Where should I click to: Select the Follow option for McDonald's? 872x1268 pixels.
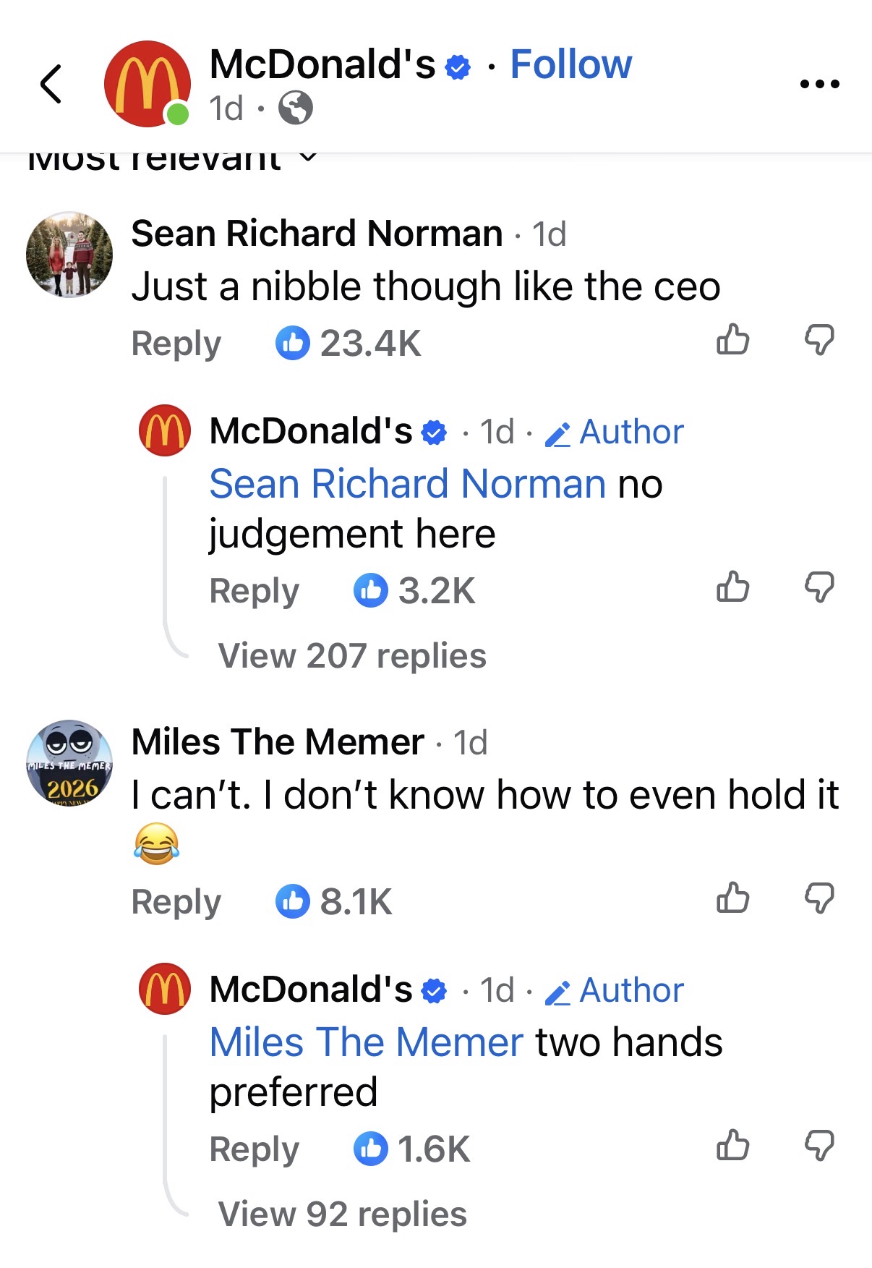click(570, 64)
